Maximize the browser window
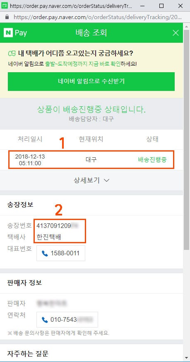This screenshot has height=362, width=190. tap(161, 6)
